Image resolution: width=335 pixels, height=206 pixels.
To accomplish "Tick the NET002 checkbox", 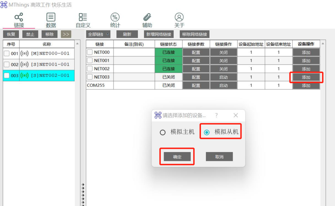I will click(x=90, y=68).
